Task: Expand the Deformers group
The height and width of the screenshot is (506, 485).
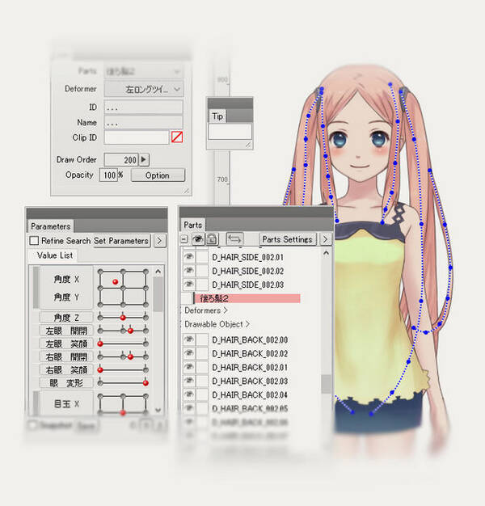Action: click(x=206, y=310)
